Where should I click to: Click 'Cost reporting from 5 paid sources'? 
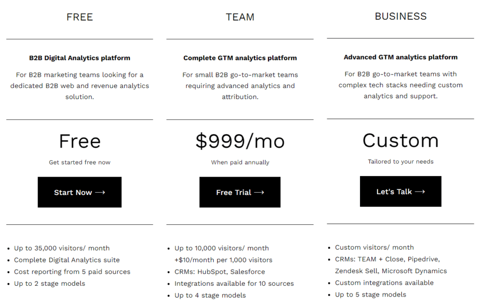(x=72, y=271)
